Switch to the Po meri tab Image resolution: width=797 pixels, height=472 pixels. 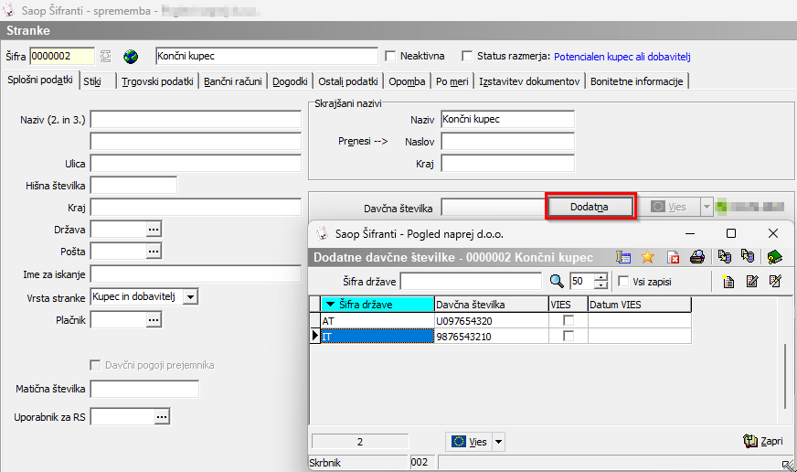point(452,81)
